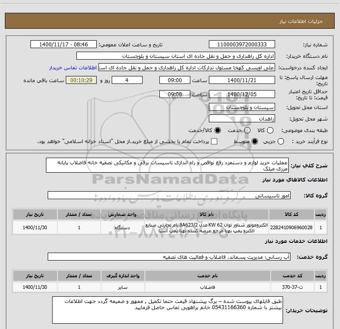The height and width of the screenshot is (329, 340).
Task: Click the نام کالا column header
Action: [207, 214]
